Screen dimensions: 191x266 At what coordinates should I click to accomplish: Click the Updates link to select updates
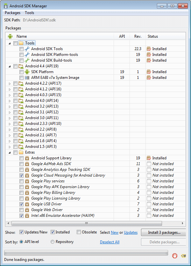tap(131, 232)
